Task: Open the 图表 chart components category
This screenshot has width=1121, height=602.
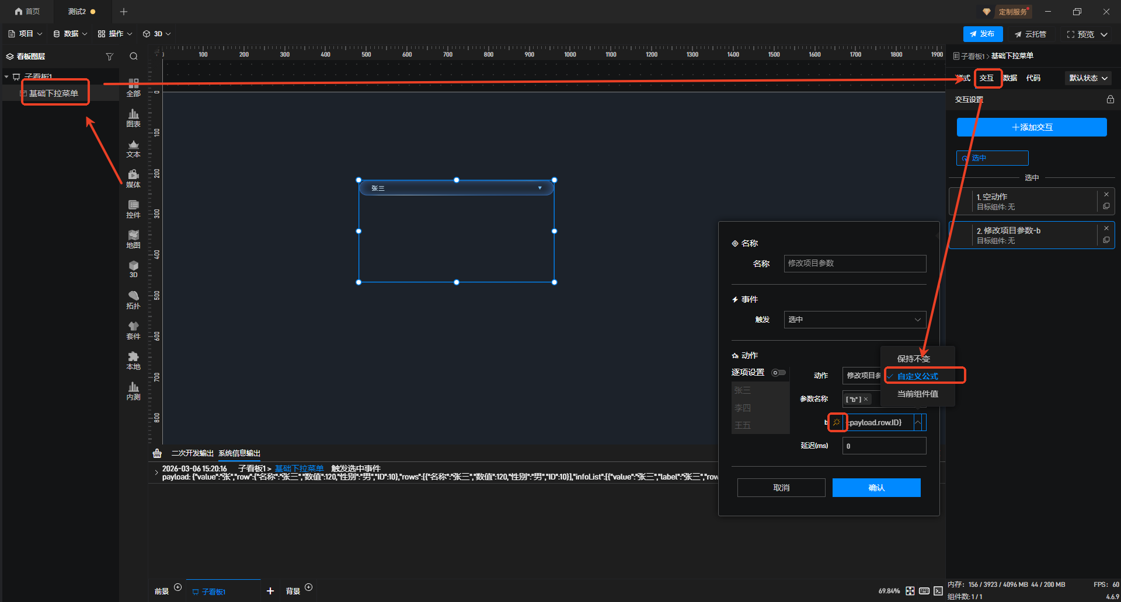Action: [x=133, y=118]
